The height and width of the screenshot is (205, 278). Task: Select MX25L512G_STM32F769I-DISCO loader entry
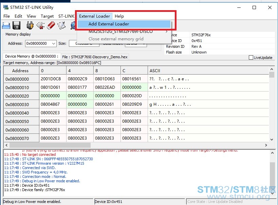tap(124, 32)
